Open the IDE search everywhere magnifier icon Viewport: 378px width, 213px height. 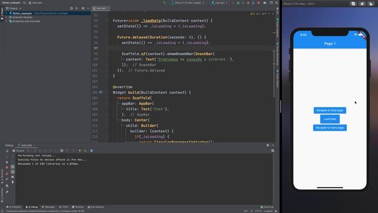tap(276, 2)
